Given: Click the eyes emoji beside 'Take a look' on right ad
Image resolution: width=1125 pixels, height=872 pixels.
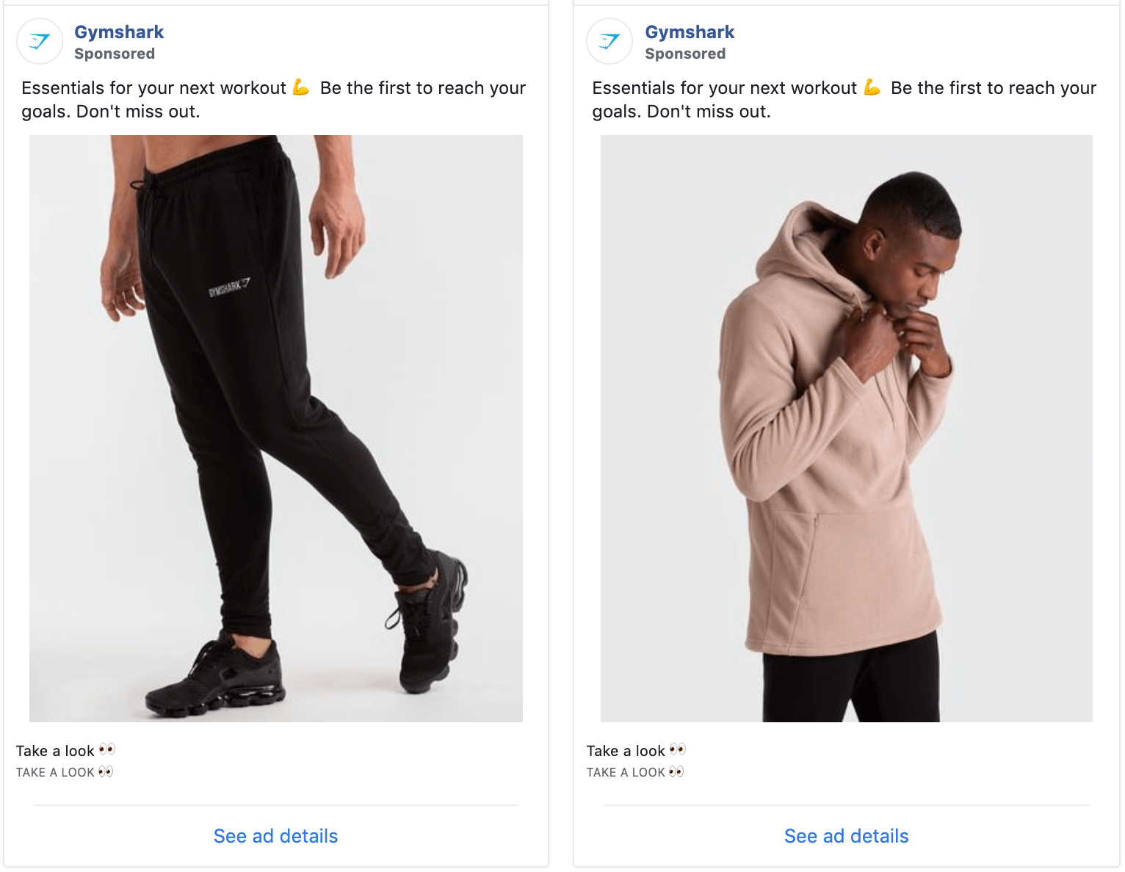Looking at the screenshot, I should (678, 749).
